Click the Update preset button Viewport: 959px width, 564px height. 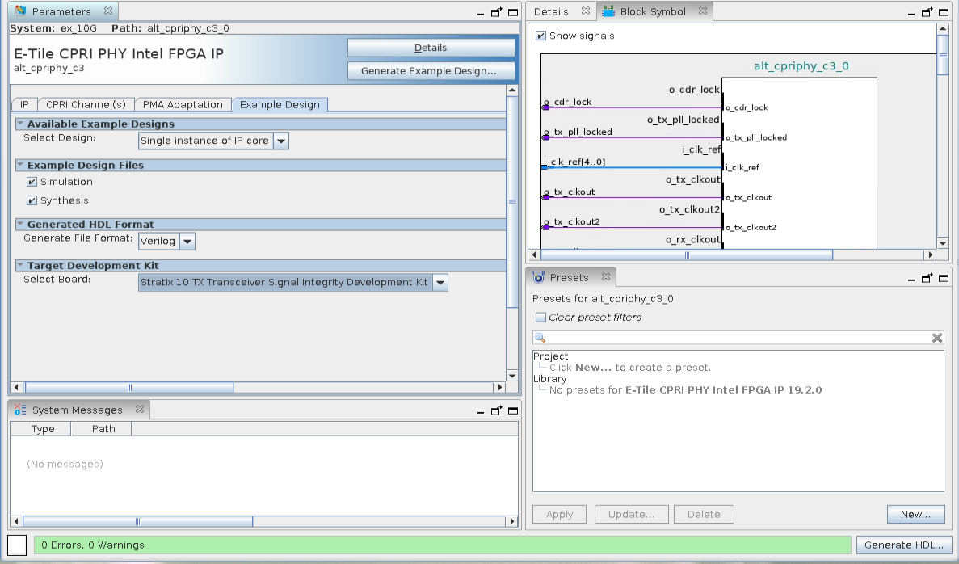pyautogui.click(x=631, y=515)
